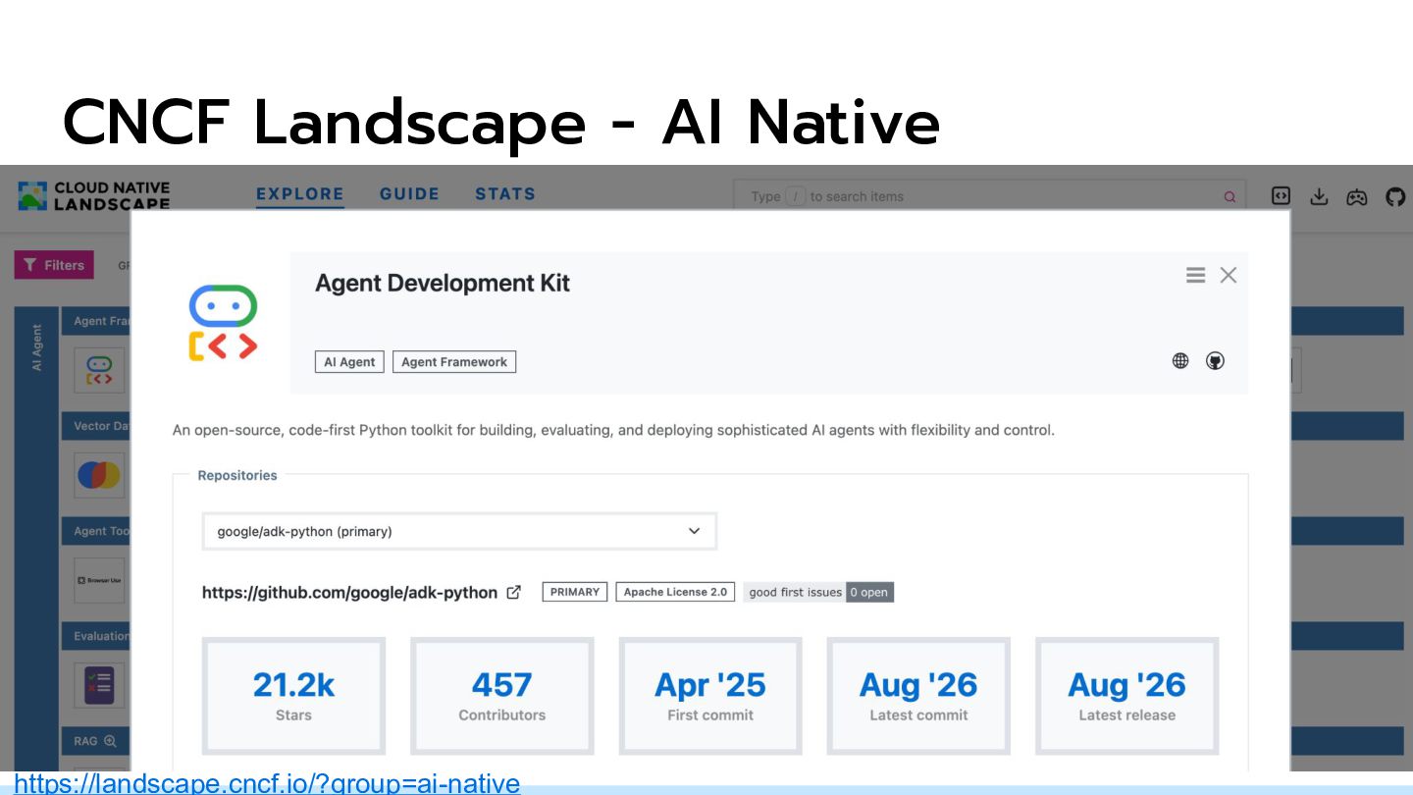The image size is (1413, 795).
Task: Click the download icon in header
Action: (1319, 196)
